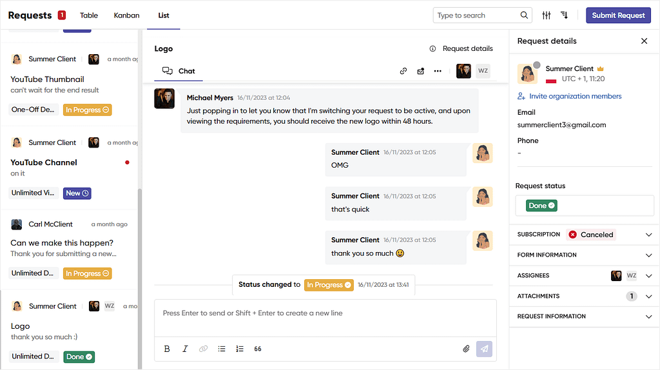Click the WZ assignee avatar in chat header
This screenshot has height=370, width=660.
(483, 71)
